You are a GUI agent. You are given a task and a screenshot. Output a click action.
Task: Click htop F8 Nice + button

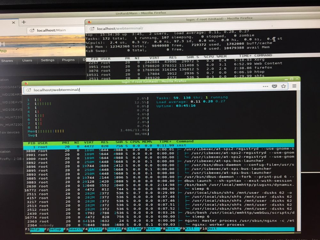170,228
